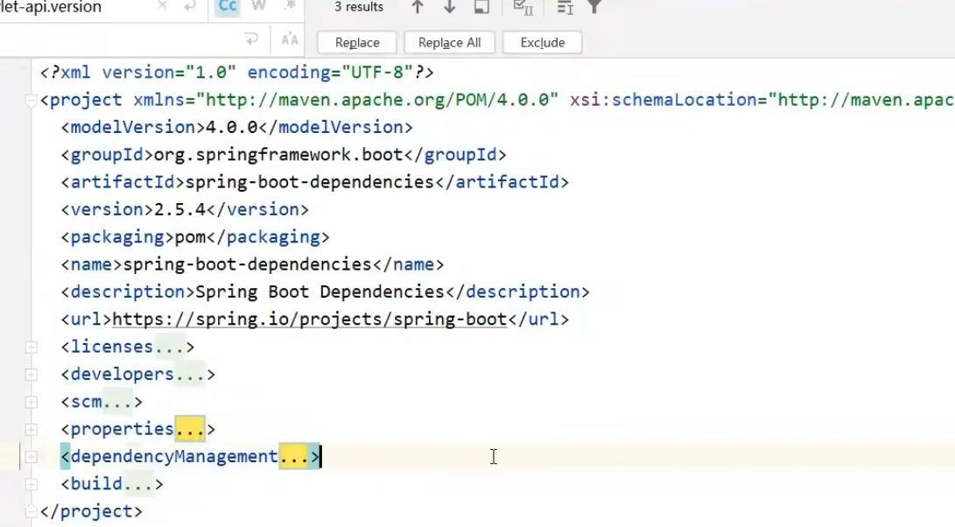The image size is (955, 527).
Task: Click spring-boot-dependencies inside name tag
Action: (x=247, y=264)
